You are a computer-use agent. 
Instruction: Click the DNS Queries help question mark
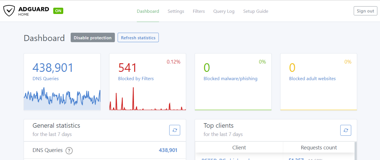tap(69, 151)
